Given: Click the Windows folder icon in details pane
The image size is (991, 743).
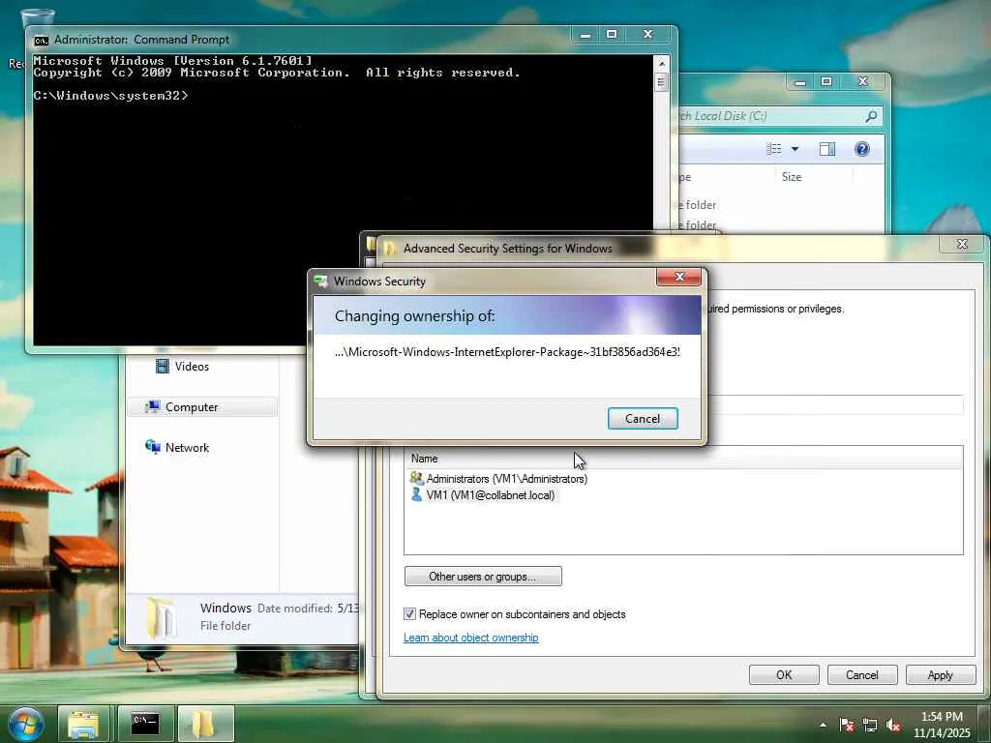Looking at the screenshot, I should click(162, 618).
